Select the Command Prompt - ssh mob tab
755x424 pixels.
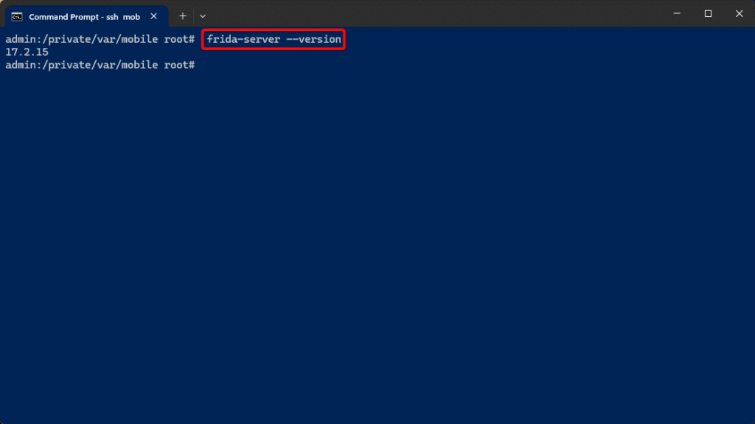tap(87, 16)
